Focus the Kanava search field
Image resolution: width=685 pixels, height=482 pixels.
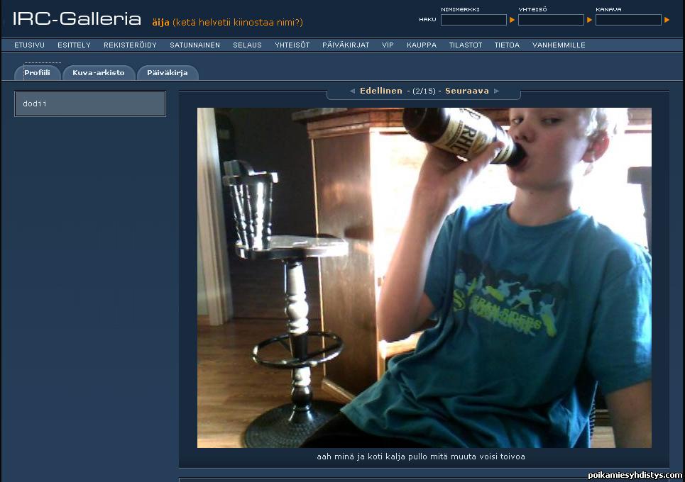628,20
